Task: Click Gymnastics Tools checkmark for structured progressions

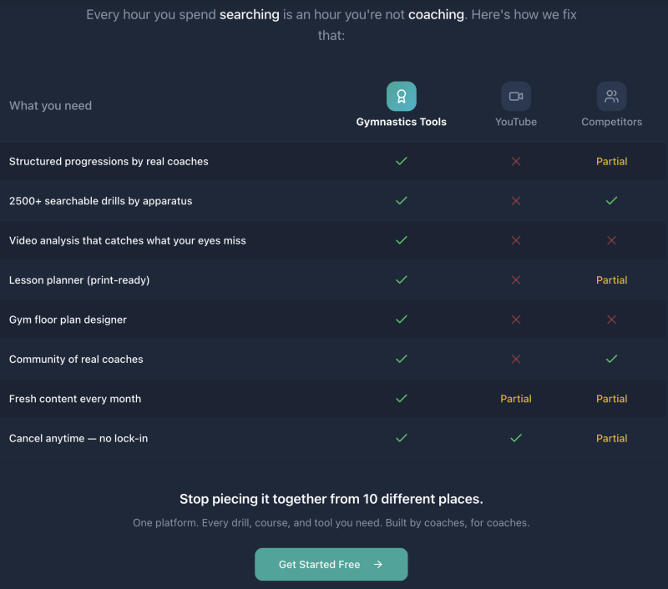Action: tap(401, 161)
